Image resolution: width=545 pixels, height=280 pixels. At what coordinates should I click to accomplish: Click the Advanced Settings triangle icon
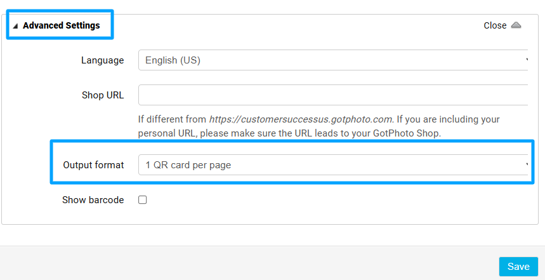pyautogui.click(x=15, y=26)
